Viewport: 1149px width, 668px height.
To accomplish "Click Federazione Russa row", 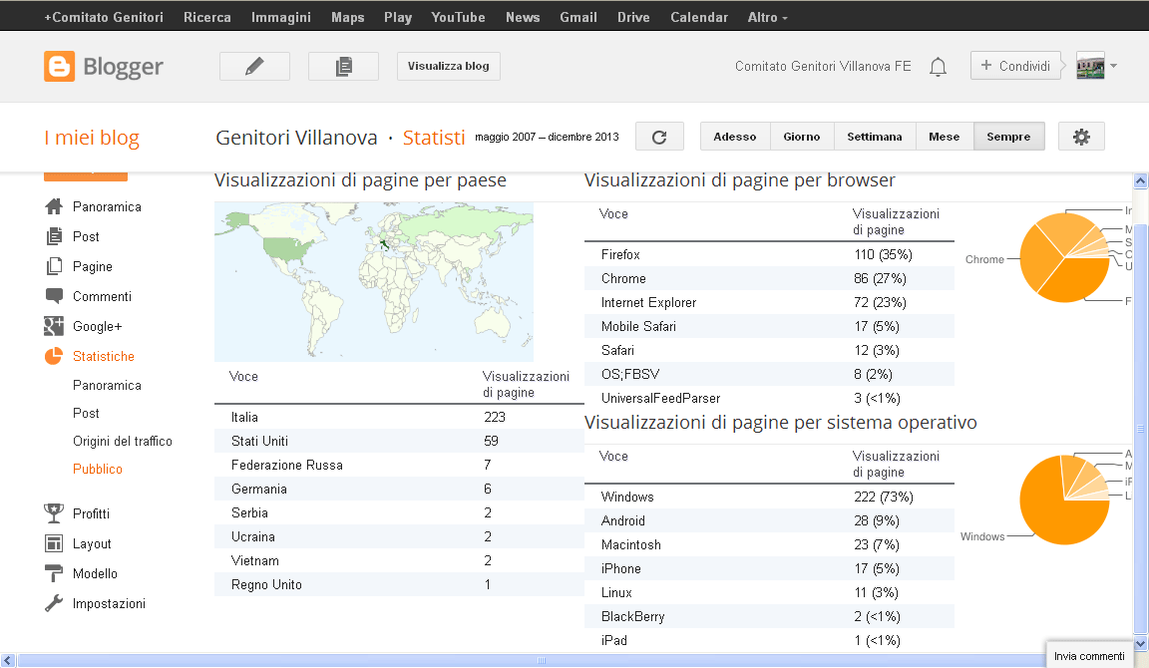I will [399, 466].
